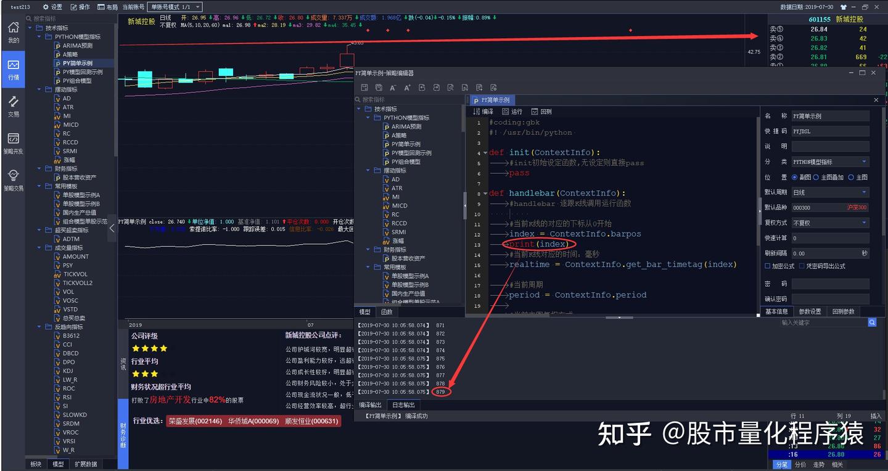Select 分价 tab under quote panel

coord(800,464)
